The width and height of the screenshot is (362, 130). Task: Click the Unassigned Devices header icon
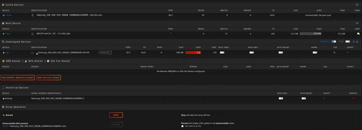pos(3,42)
